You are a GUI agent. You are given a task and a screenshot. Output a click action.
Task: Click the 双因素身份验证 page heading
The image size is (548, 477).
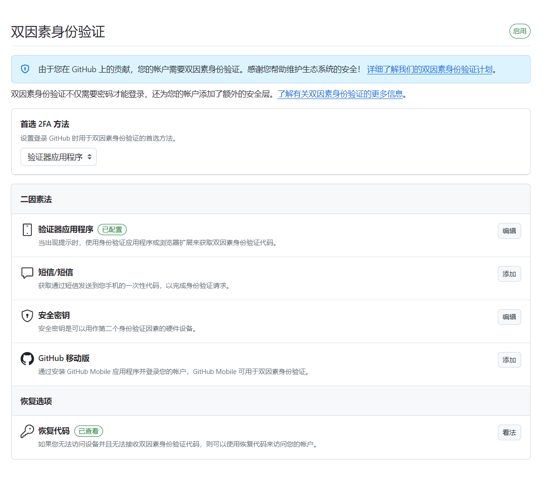(x=58, y=32)
